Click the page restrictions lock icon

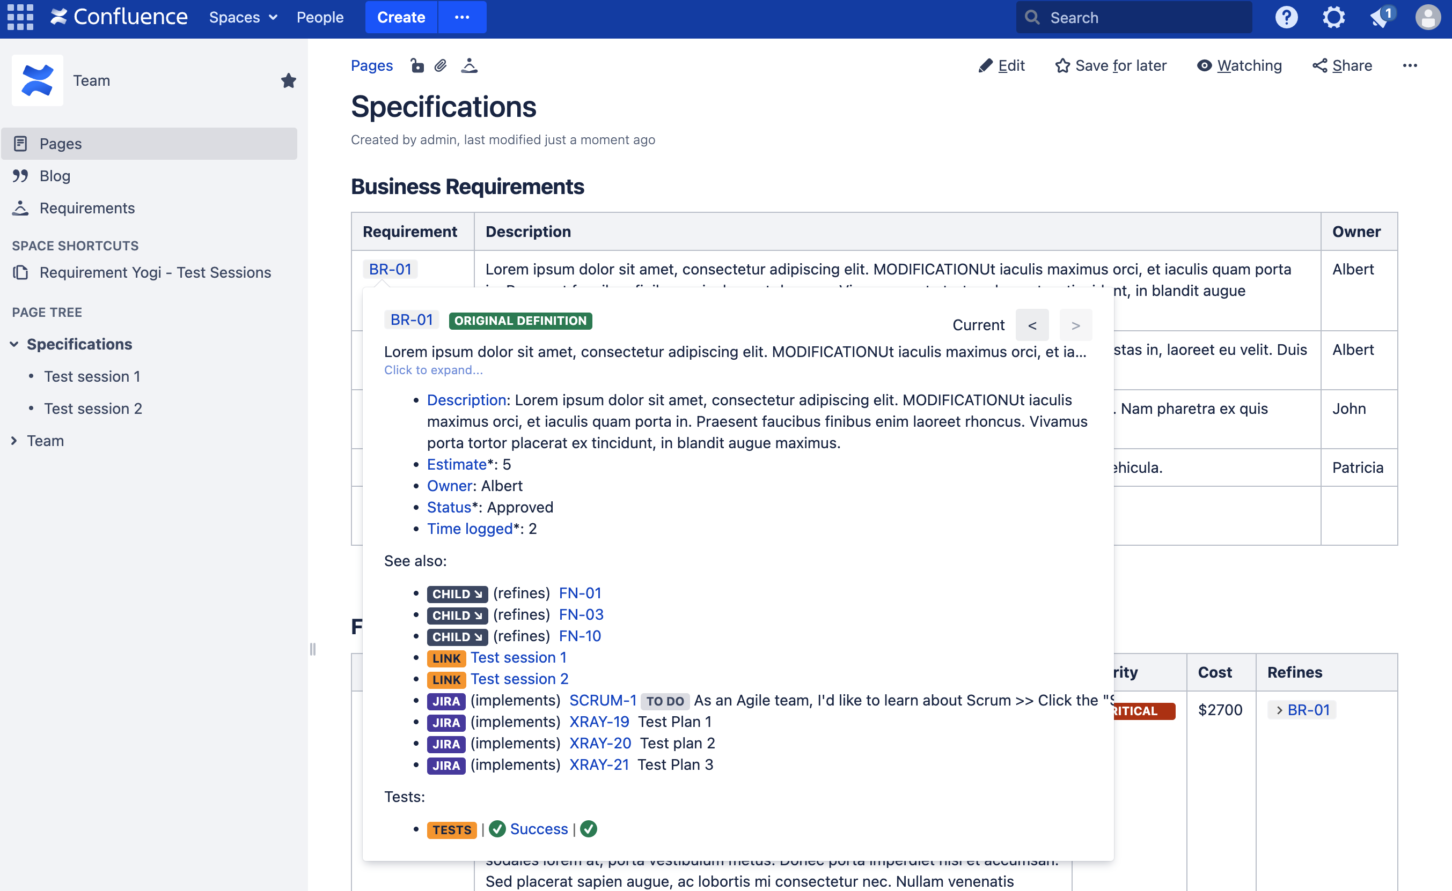(x=417, y=65)
